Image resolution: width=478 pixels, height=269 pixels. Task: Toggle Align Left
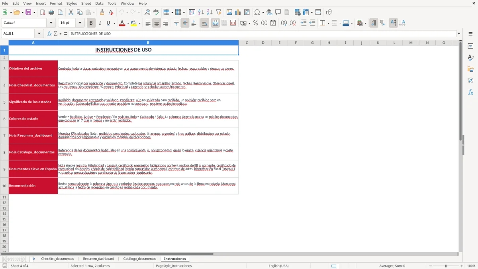tap(148, 23)
